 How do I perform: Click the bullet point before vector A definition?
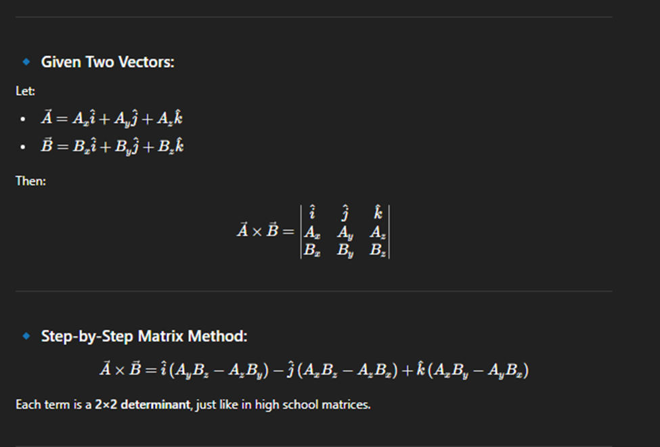24,120
